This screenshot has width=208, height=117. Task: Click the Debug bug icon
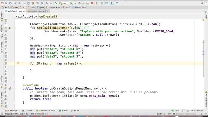tap(79, 3)
